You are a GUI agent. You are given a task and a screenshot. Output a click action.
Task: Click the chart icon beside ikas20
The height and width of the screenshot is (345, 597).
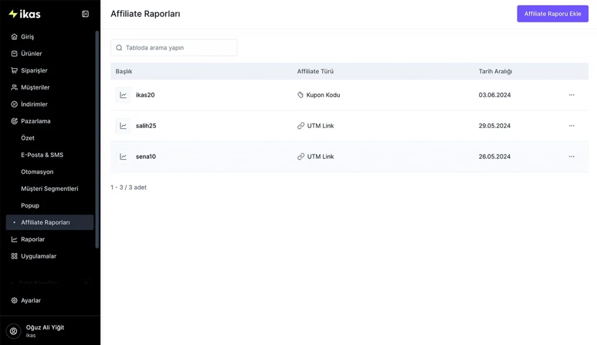tap(123, 95)
